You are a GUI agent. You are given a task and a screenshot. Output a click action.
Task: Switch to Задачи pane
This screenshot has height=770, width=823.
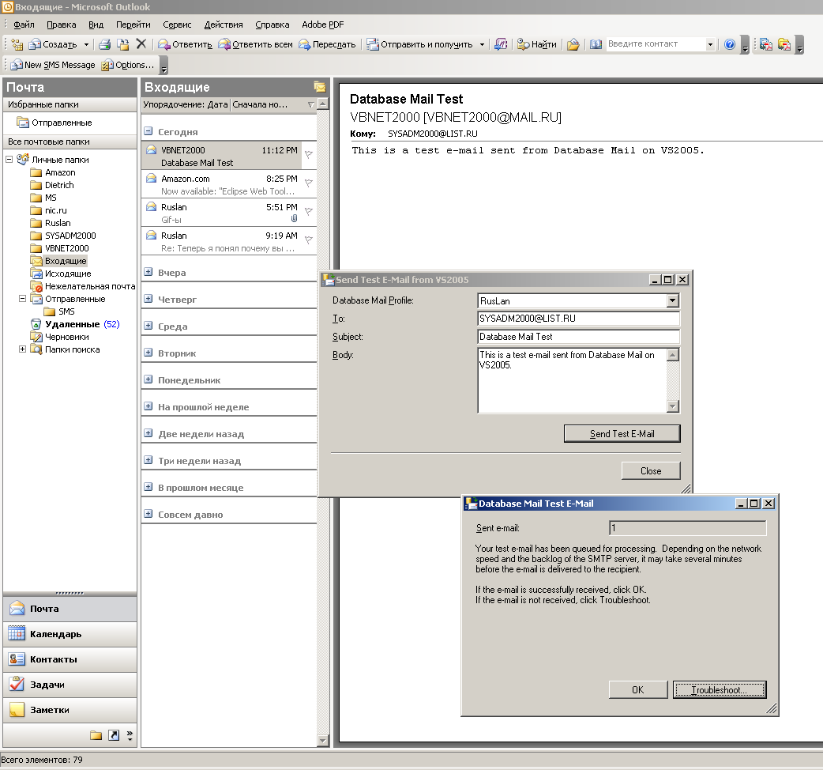point(70,685)
